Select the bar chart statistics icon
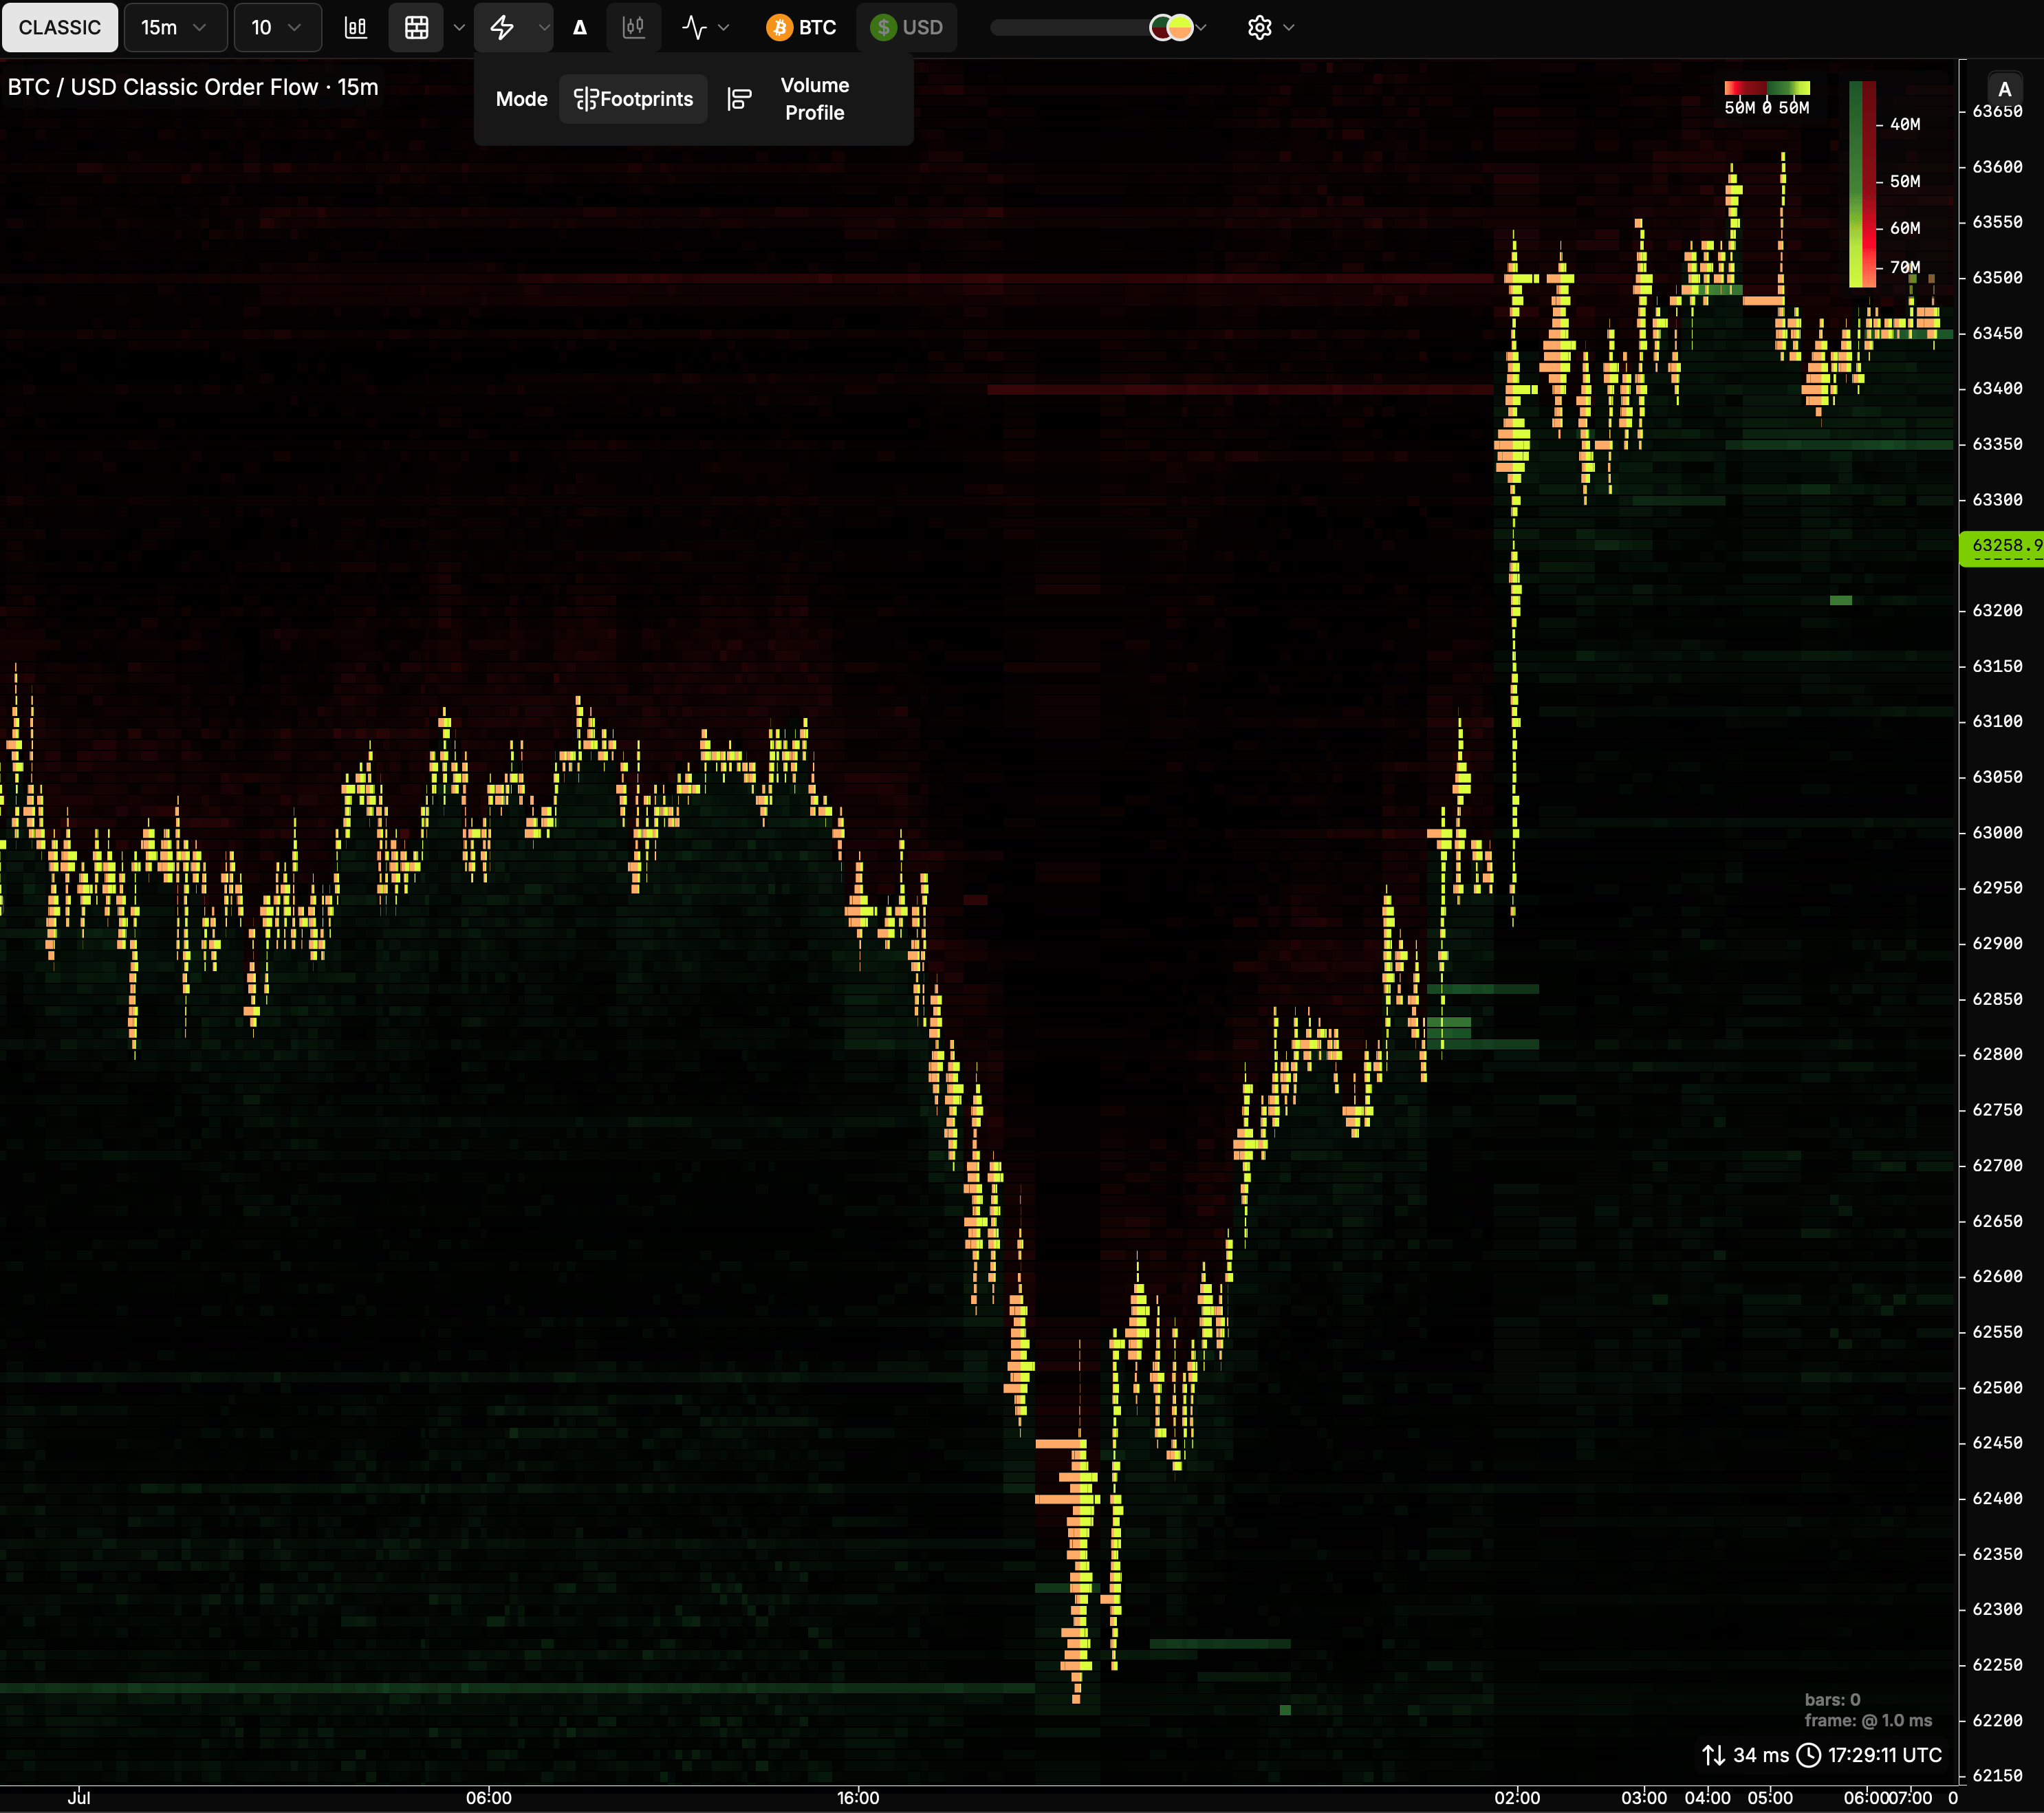 pos(356,27)
